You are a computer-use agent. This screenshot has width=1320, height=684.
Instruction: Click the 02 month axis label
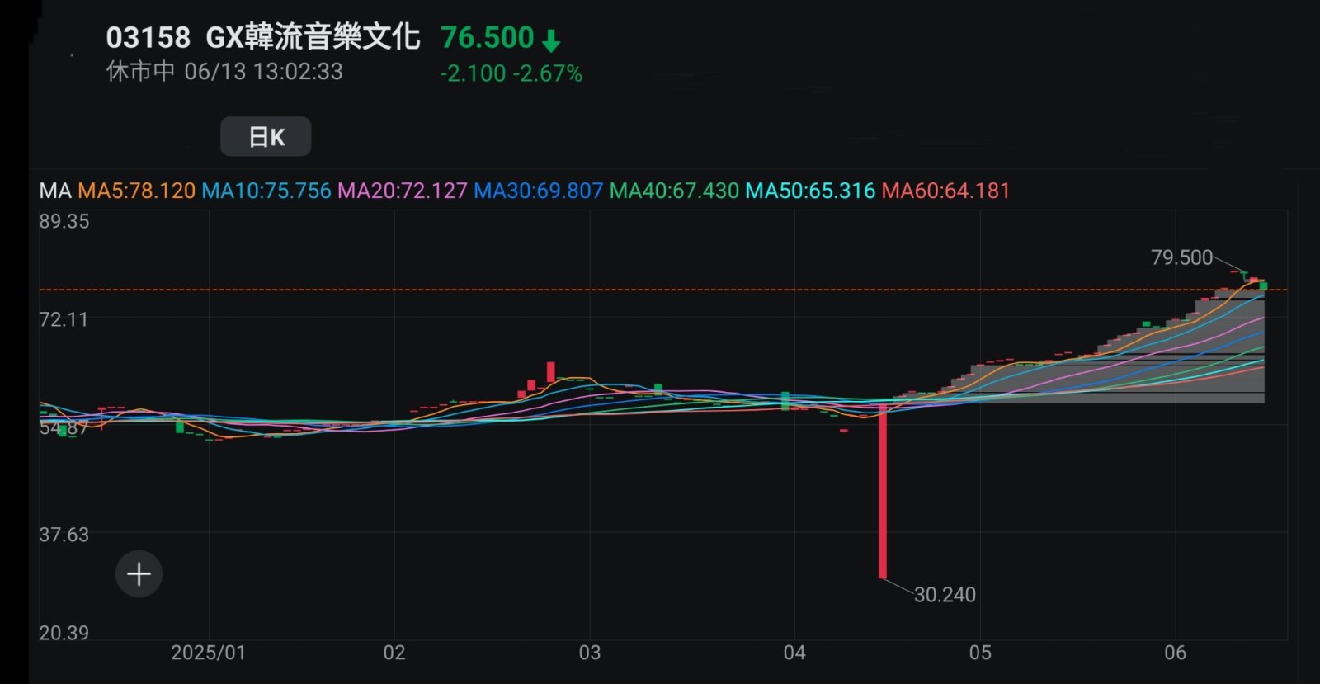click(x=394, y=653)
